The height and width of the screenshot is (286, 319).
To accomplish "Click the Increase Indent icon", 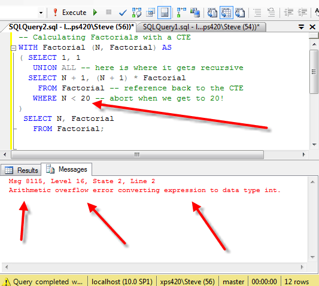I will pos(302,13).
